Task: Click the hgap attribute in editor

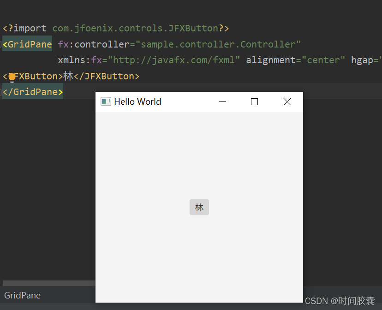Action: (362, 60)
